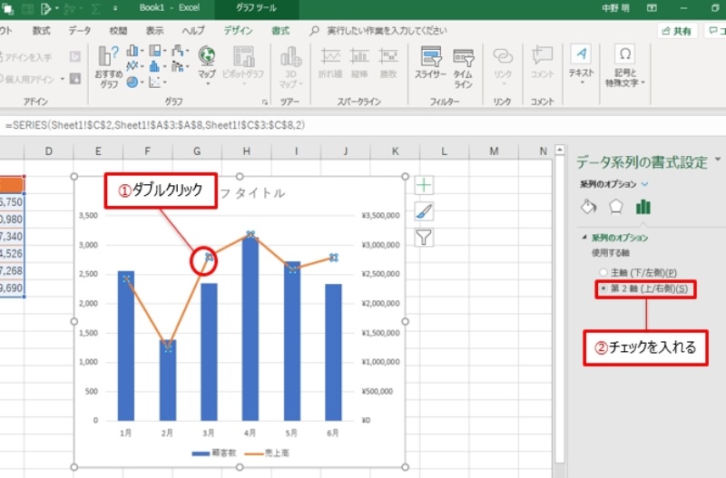Collapse the 系列のオプション section triangle

click(584, 238)
